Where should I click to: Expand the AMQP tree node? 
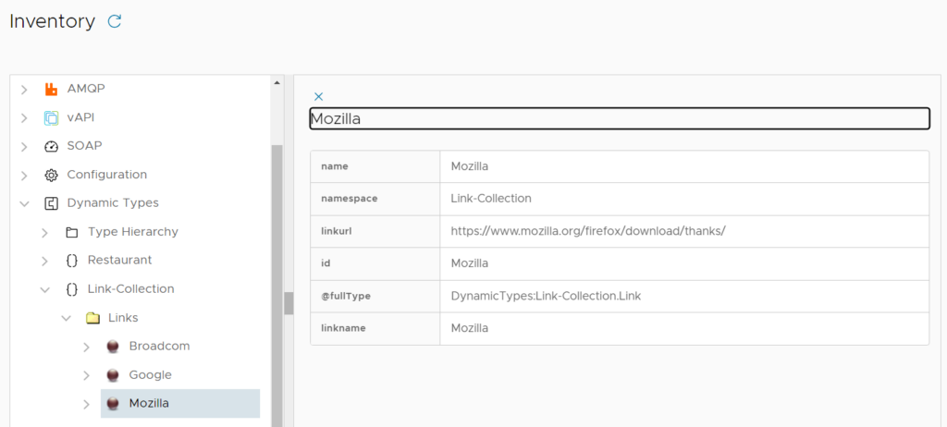pos(24,90)
